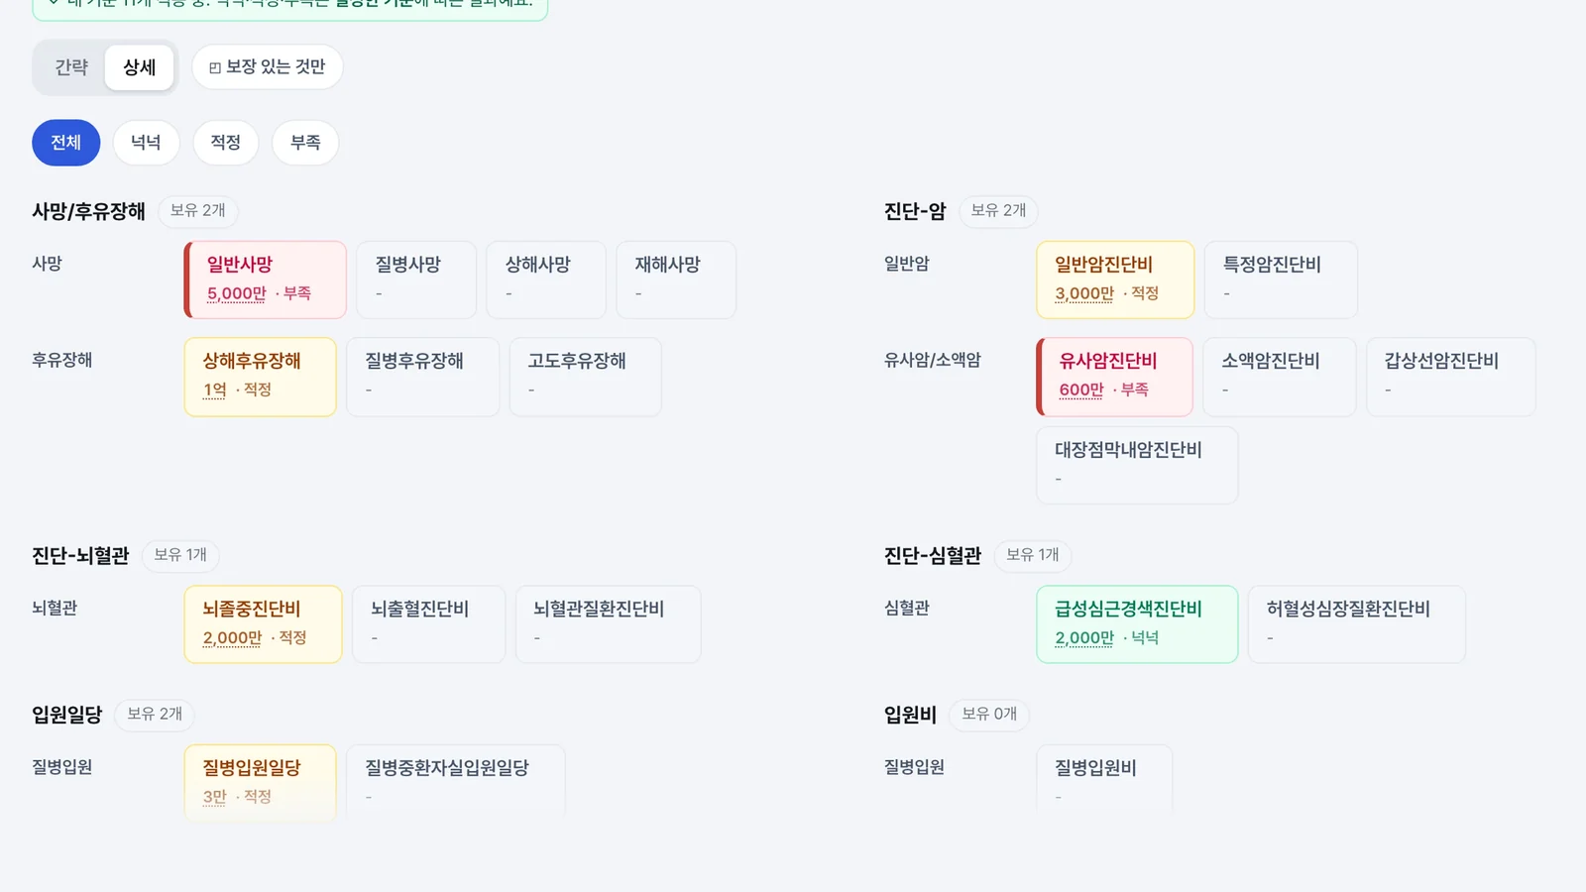Click the 일반암진단비 3,000만 card
Viewport: 1586px width, 892px height.
pos(1115,279)
